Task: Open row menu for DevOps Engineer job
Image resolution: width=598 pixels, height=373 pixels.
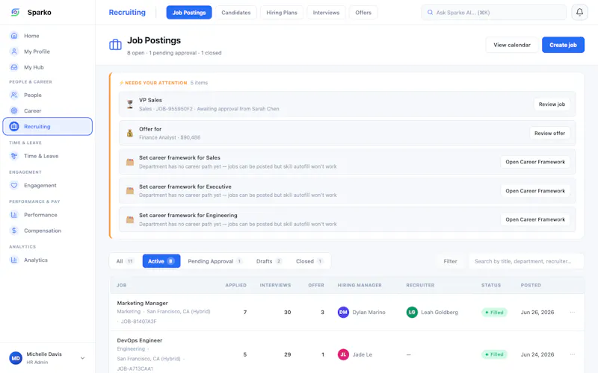Action: coord(573,354)
